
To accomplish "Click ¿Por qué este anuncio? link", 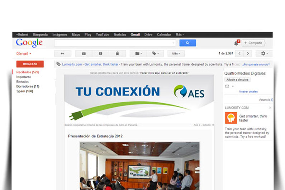I will (256, 65).
